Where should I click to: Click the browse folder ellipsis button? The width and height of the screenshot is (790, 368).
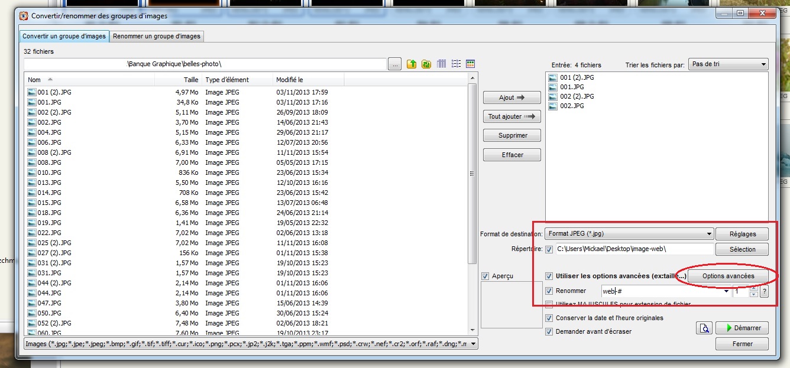click(x=395, y=64)
